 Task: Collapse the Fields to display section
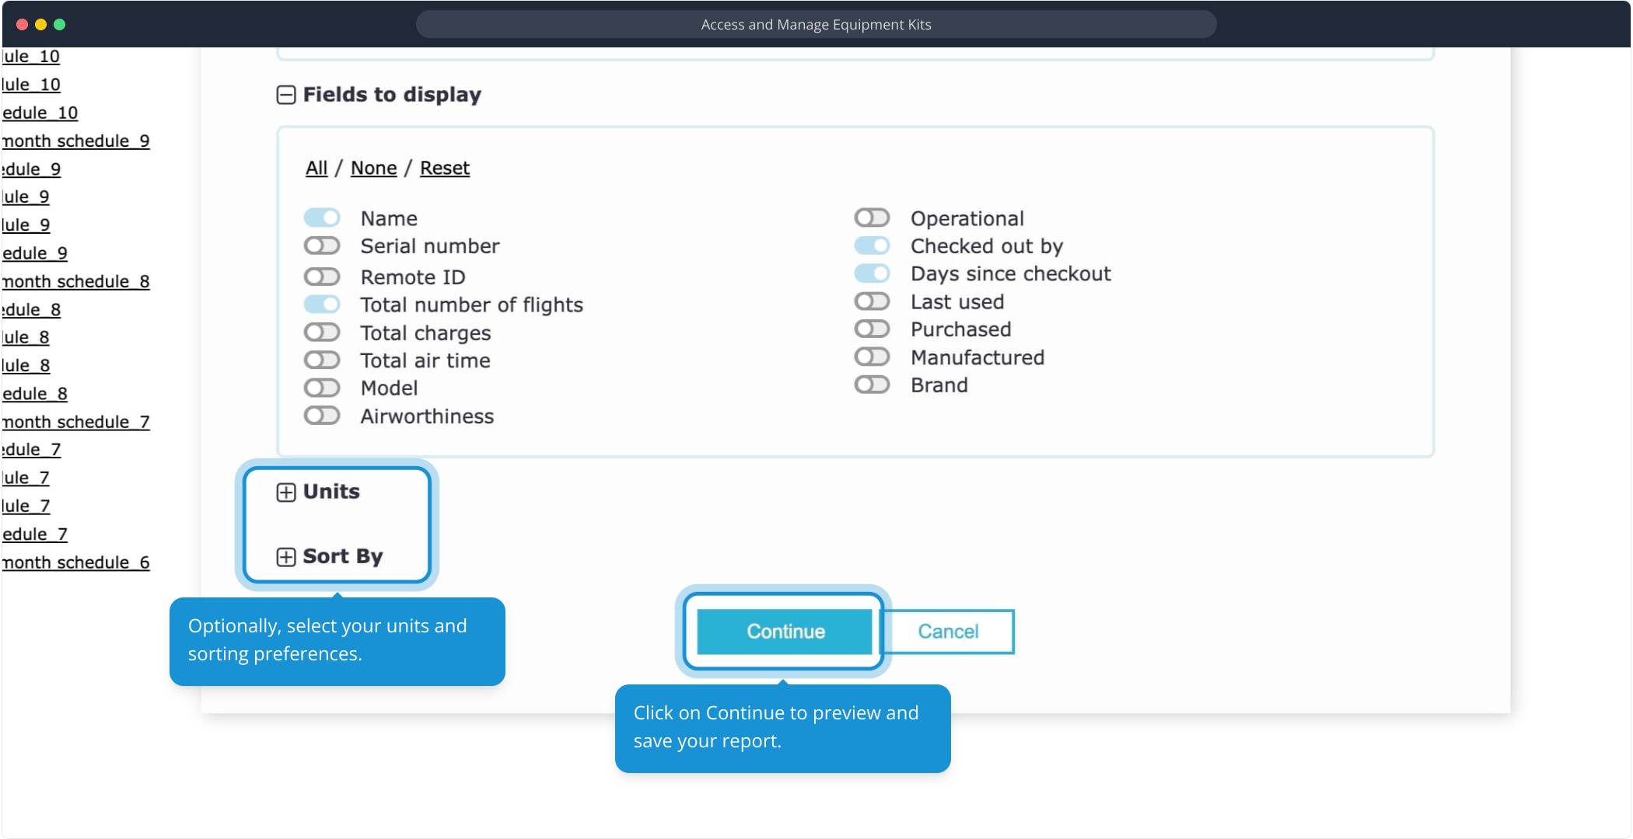click(x=286, y=95)
